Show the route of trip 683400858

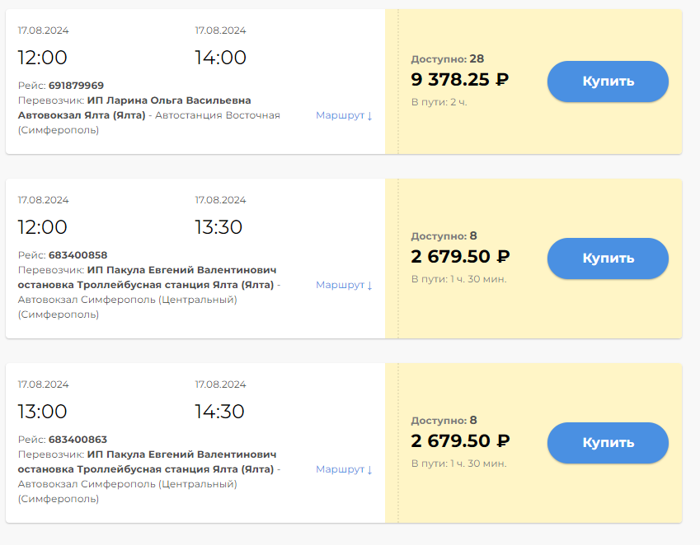click(x=344, y=286)
